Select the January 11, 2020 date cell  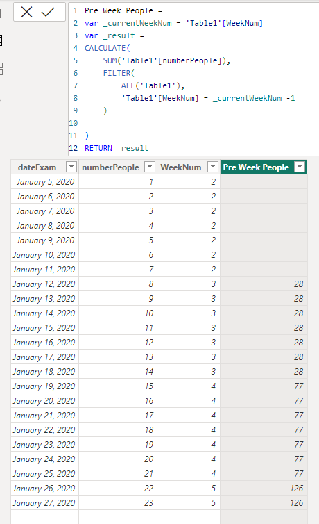pyautogui.click(x=45, y=270)
